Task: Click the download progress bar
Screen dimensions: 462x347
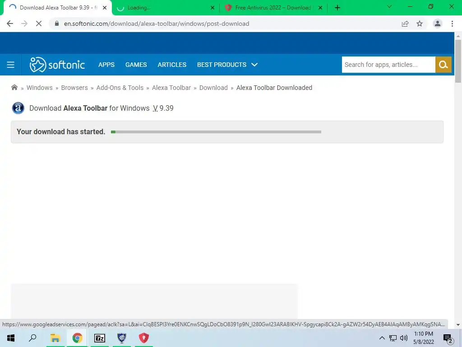Action: click(x=216, y=132)
